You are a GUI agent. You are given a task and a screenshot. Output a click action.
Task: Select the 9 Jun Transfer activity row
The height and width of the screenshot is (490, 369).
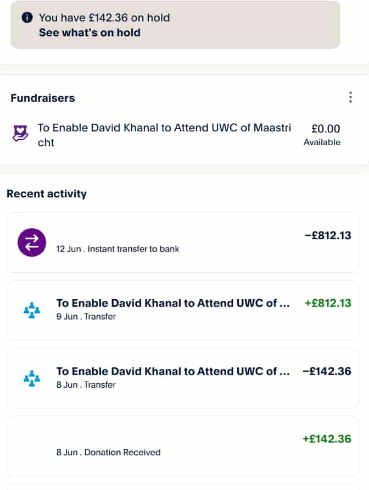click(x=185, y=310)
